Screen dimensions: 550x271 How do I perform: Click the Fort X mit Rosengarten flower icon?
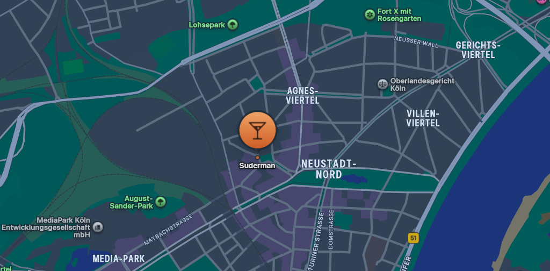(x=370, y=15)
